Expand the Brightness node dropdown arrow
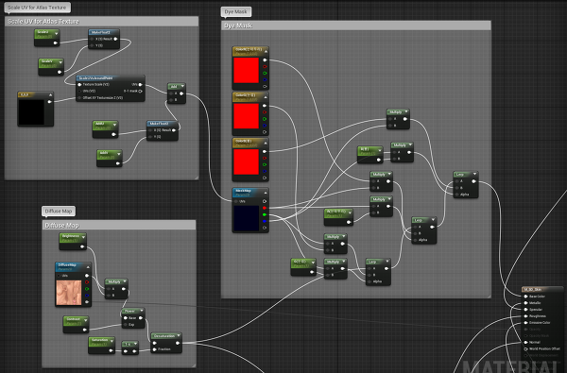 click(83, 237)
